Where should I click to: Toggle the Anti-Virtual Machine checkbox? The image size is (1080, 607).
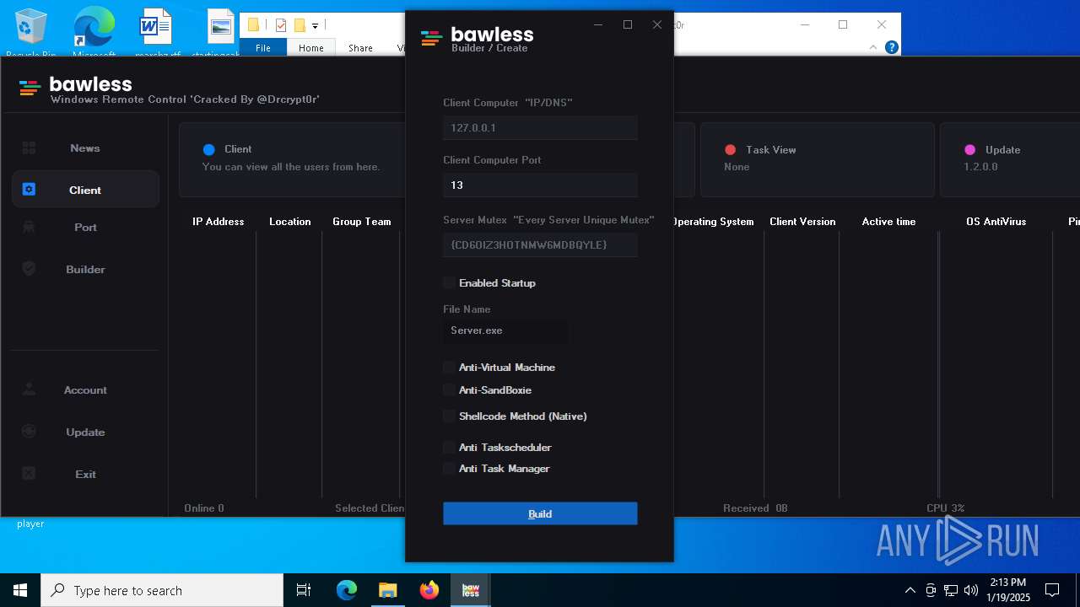click(x=449, y=367)
